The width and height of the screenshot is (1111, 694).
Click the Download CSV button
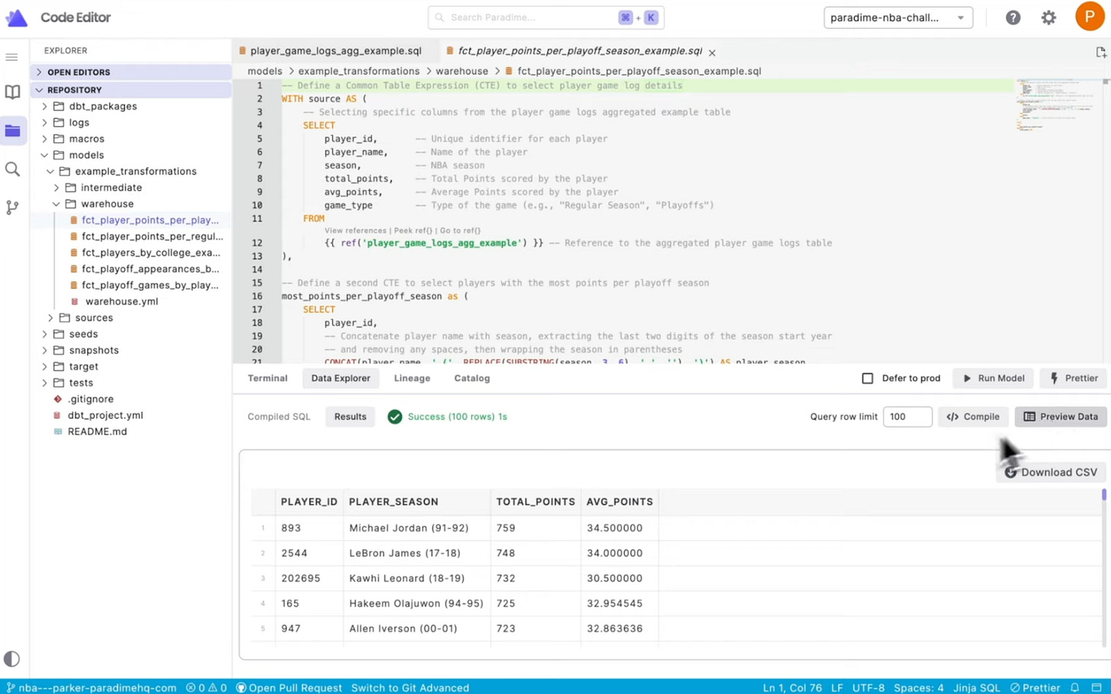click(1051, 472)
